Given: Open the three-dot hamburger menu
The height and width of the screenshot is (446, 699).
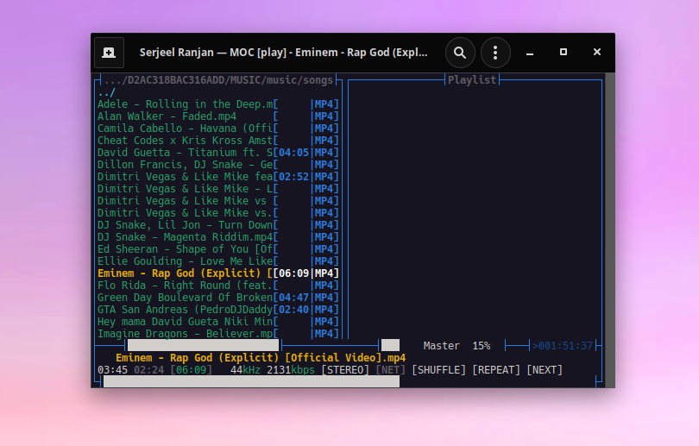Looking at the screenshot, I should (495, 53).
